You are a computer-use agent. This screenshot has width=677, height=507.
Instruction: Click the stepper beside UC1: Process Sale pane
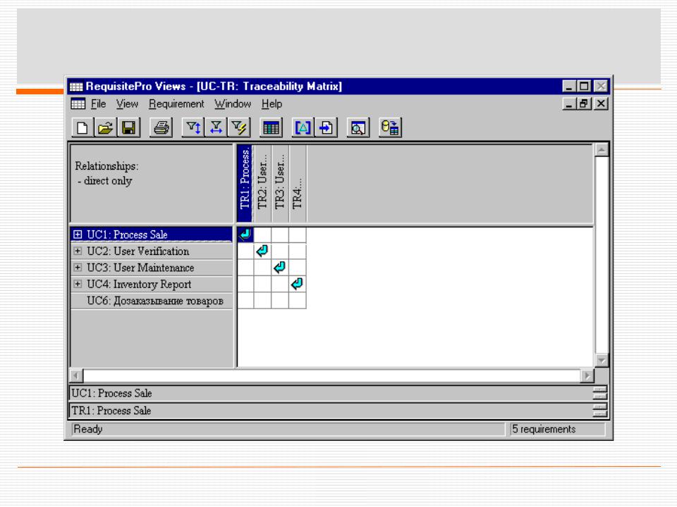coord(599,393)
